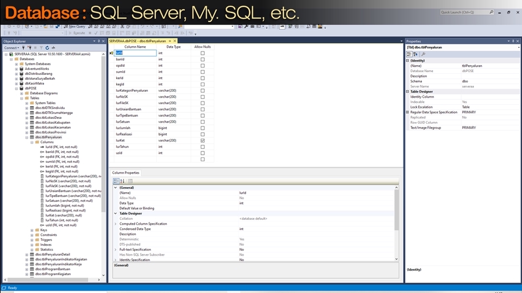Toggle Allow Nulls for banId column

[x=202, y=60]
